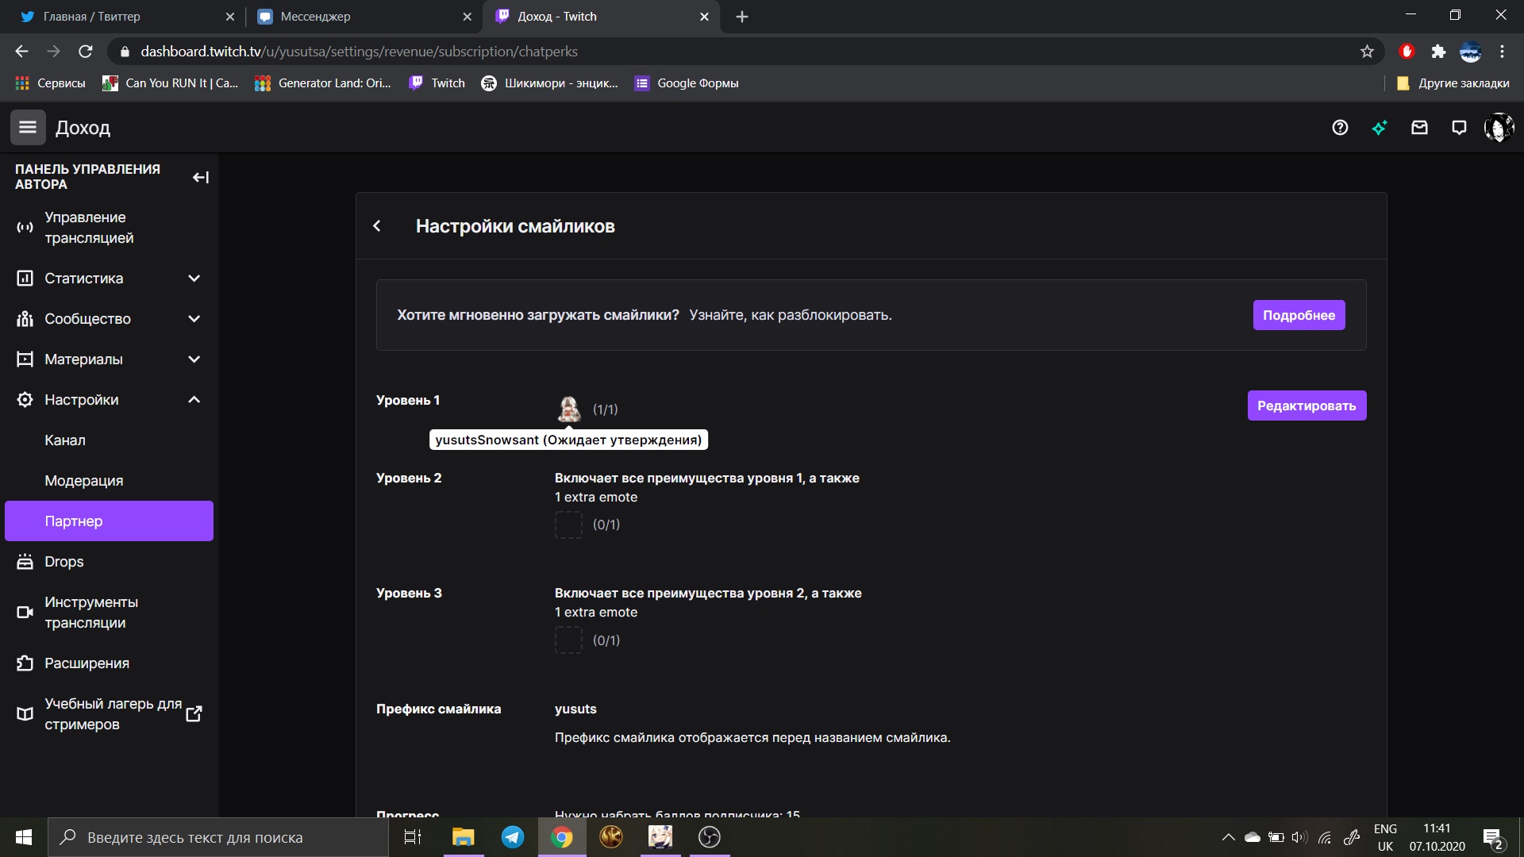
Task: Open the notifications inbox icon
Action: point(1419,128)
